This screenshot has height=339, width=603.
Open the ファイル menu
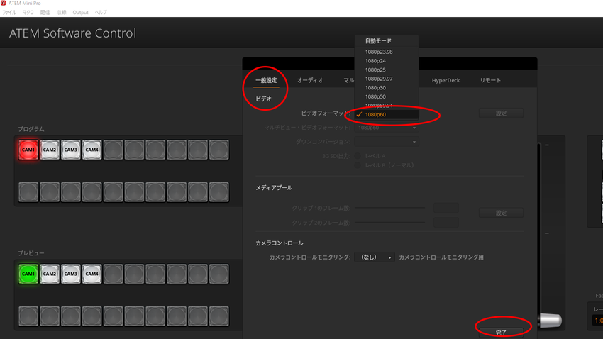[9, 12]
